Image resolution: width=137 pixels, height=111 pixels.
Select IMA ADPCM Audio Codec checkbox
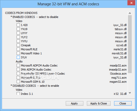click(18, 70)
